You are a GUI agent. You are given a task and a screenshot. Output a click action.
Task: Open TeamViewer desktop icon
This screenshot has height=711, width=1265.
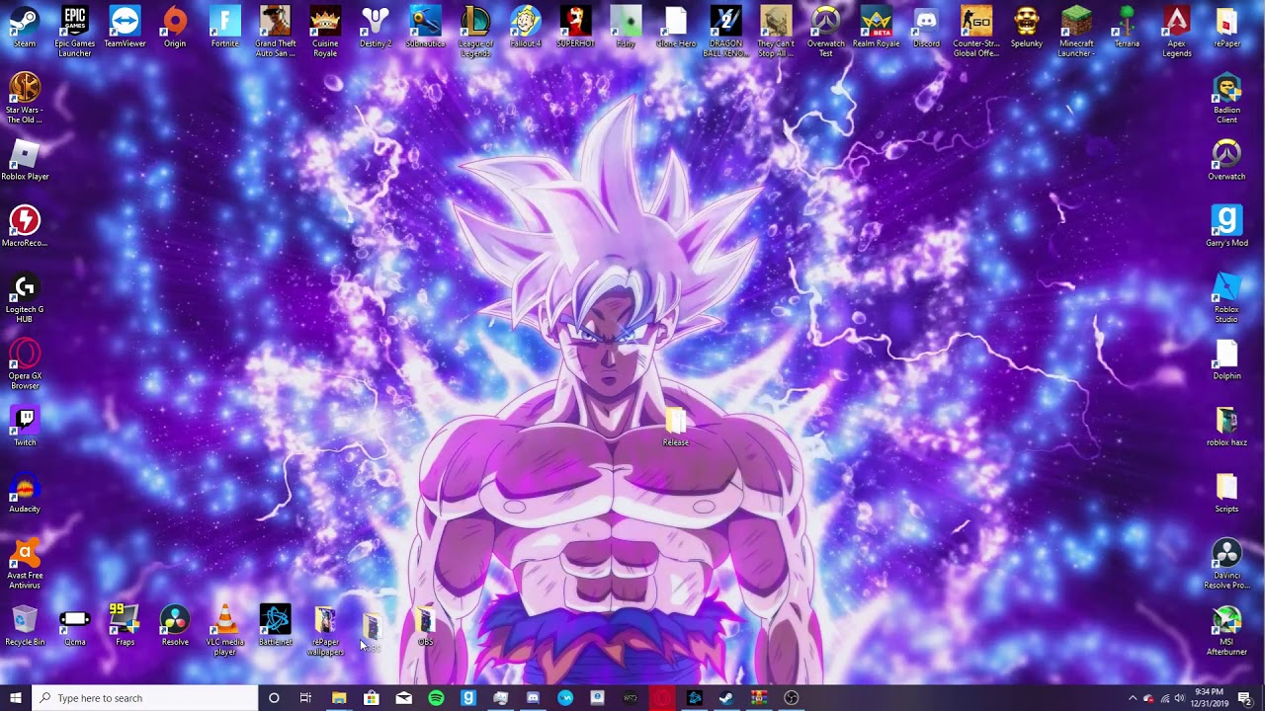125,27
